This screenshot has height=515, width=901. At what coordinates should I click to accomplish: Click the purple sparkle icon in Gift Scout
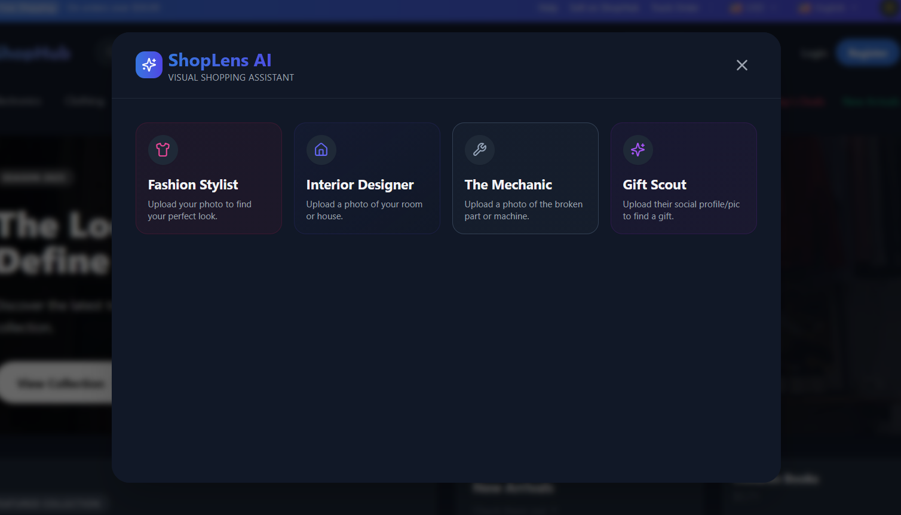[x=638, y=149]
